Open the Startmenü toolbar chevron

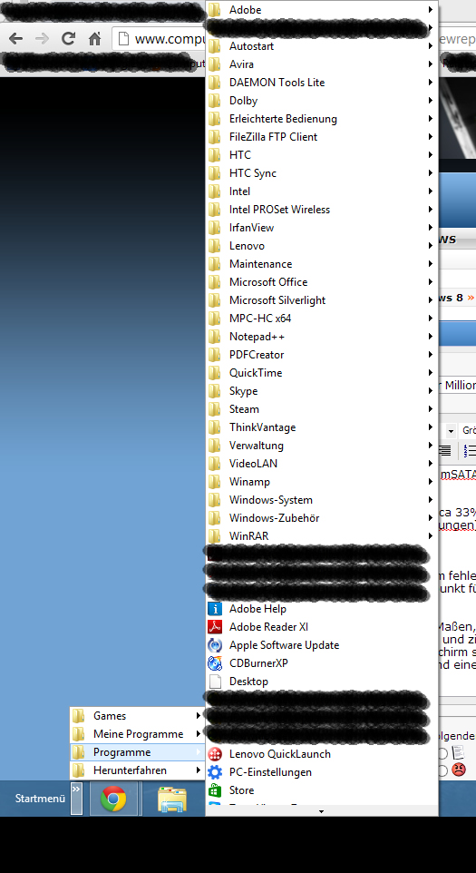tap(76, 799)
